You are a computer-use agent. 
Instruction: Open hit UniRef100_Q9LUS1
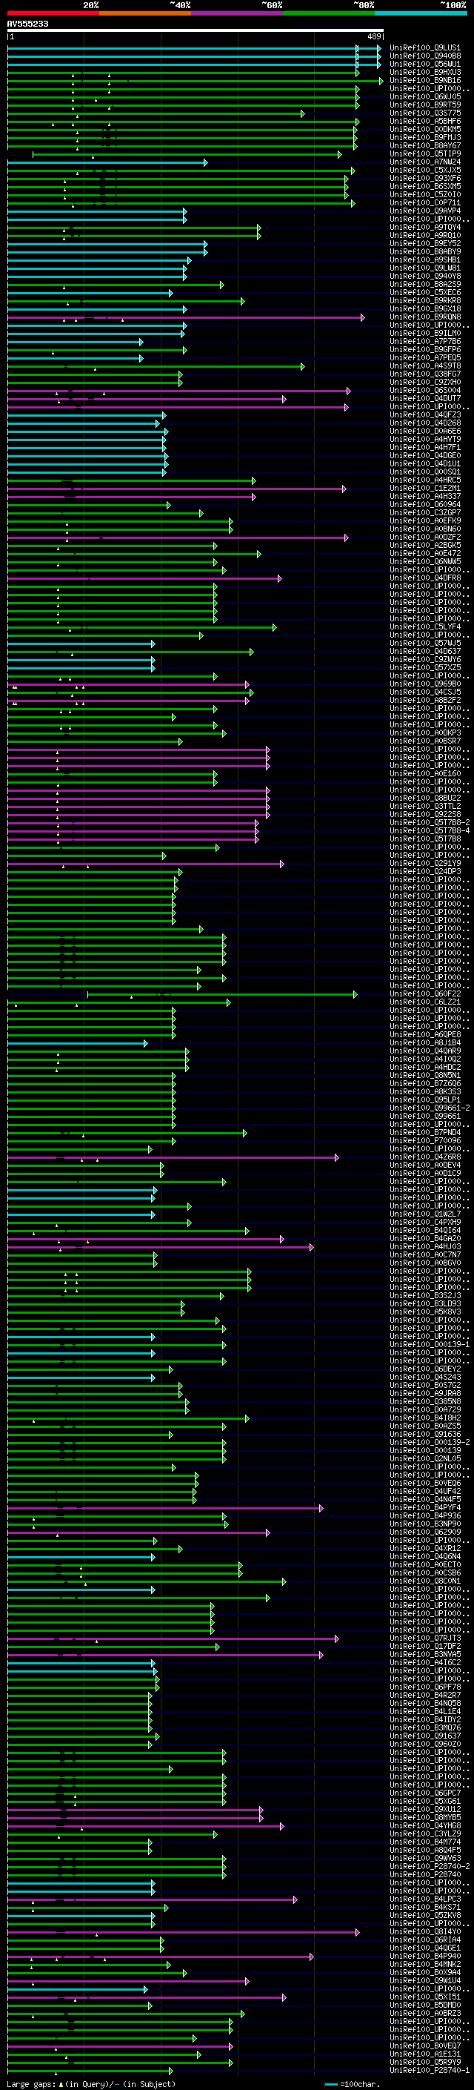[x=425, y=48]
